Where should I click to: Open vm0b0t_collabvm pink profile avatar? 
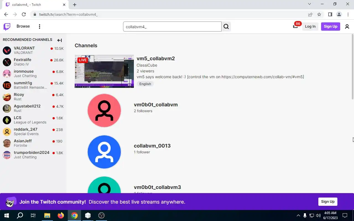click(x=104, y=110)
